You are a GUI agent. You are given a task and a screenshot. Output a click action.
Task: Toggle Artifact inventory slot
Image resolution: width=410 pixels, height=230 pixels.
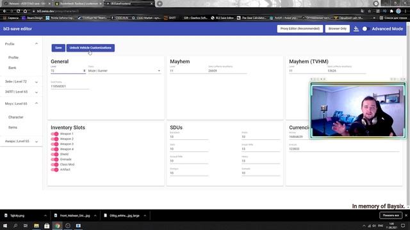pyautogui.click(x=54, y=169)
